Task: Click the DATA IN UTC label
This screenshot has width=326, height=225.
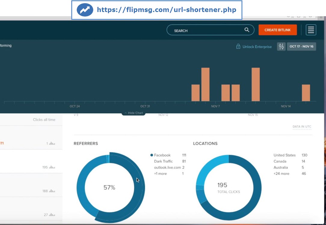Action: click(x=302, y=126)
